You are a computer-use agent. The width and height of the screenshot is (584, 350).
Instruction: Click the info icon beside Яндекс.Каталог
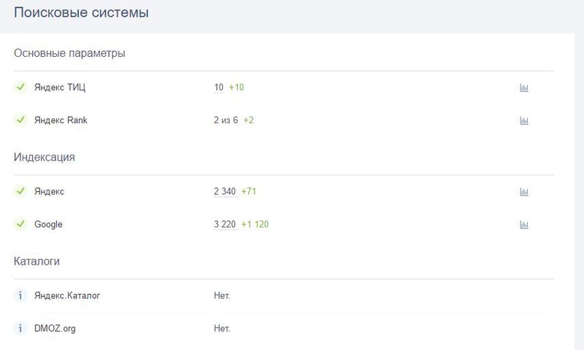click(x=20, y=296)
